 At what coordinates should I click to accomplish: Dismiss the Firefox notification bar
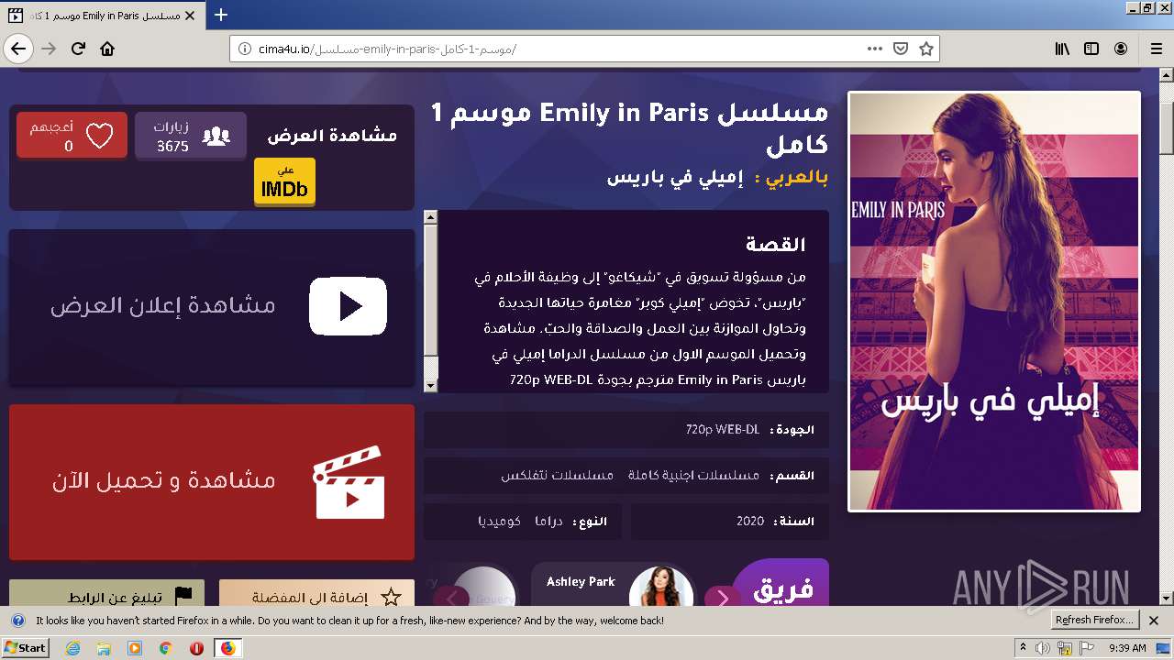[1154, 621]
